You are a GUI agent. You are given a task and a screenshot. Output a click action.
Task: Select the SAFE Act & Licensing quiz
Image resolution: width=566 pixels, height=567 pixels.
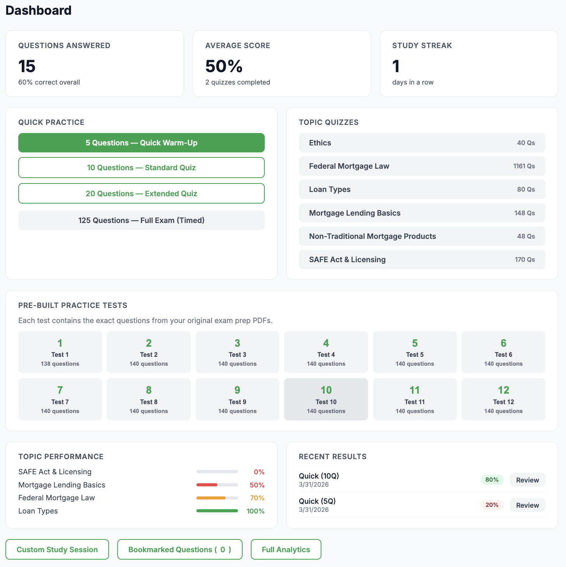click(422, 259)
